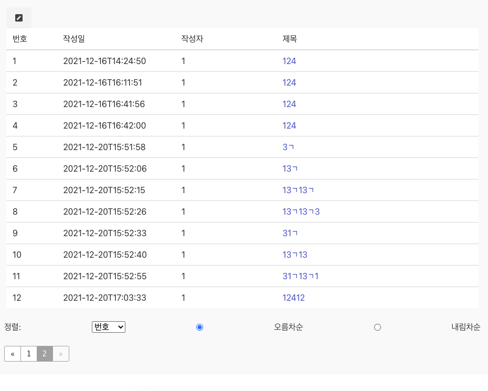Select the 오름차순 ascending radio button
488x391 pixels.
click(200, 327)
